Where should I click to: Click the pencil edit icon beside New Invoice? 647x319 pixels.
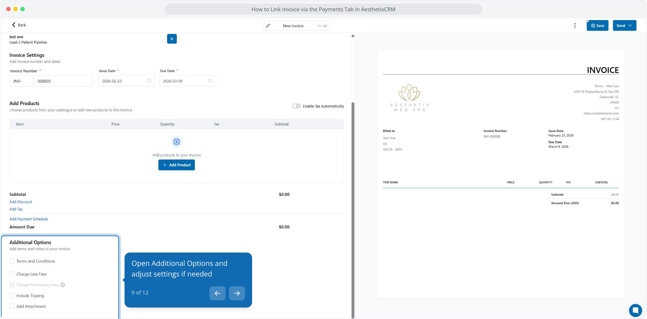pyautogui.click(x=268, y=26)
